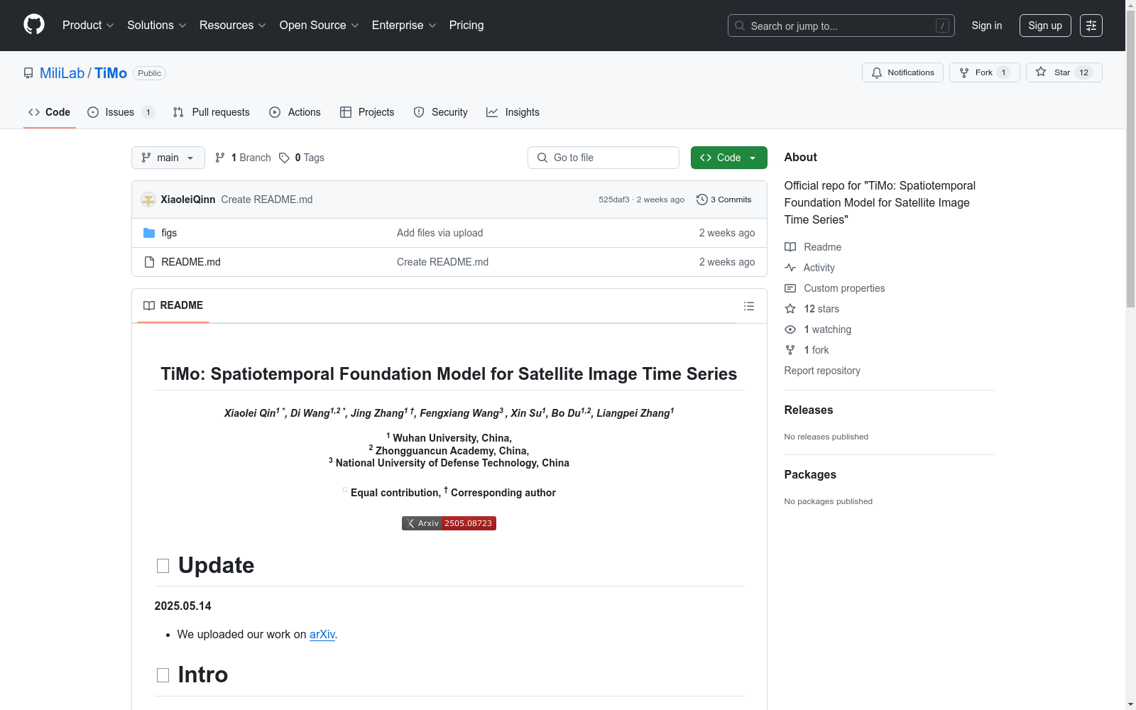This screenshot has height=710, width=1136.
Task: Click the commit history clock icon
Action: 702,200
